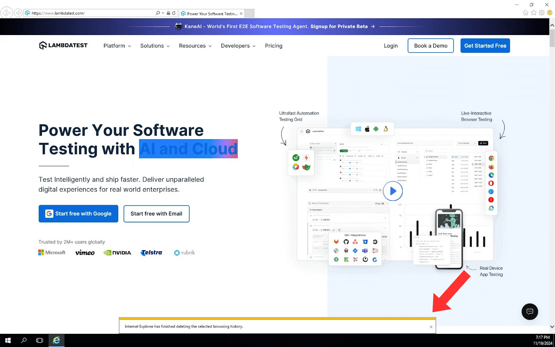Click the Book a Demo button

coord(430,46)
